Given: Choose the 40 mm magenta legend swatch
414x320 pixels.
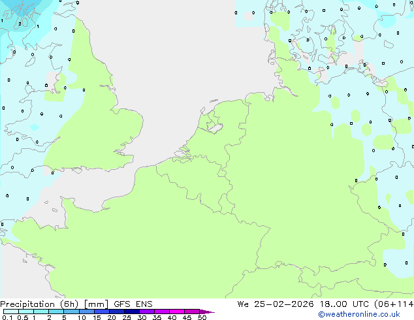Looking at the screenshot, I should click(x=177, y=312).
